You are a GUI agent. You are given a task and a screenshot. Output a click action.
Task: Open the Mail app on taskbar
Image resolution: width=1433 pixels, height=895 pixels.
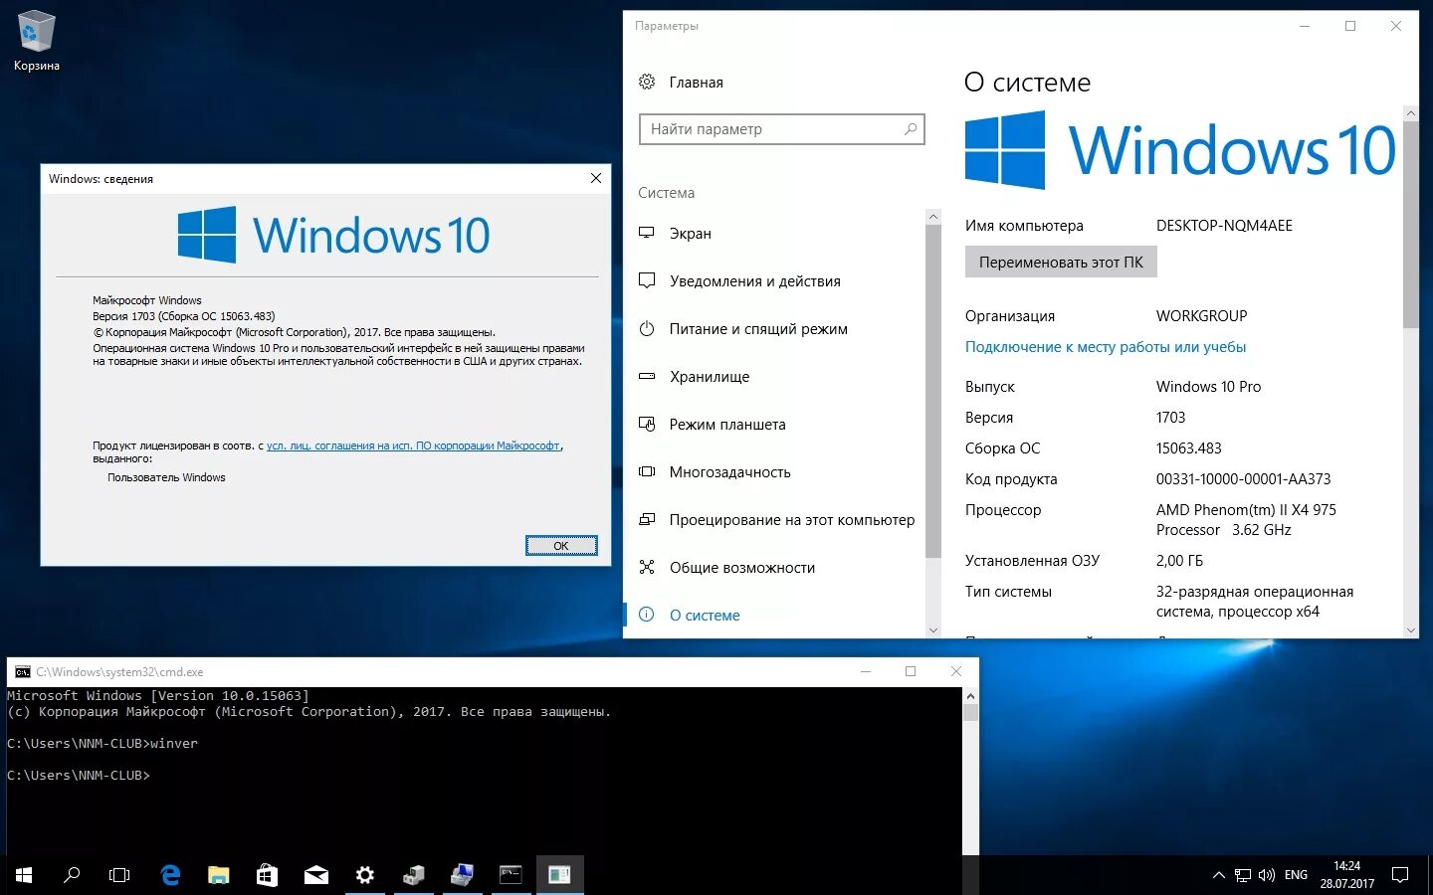point(315,875)
